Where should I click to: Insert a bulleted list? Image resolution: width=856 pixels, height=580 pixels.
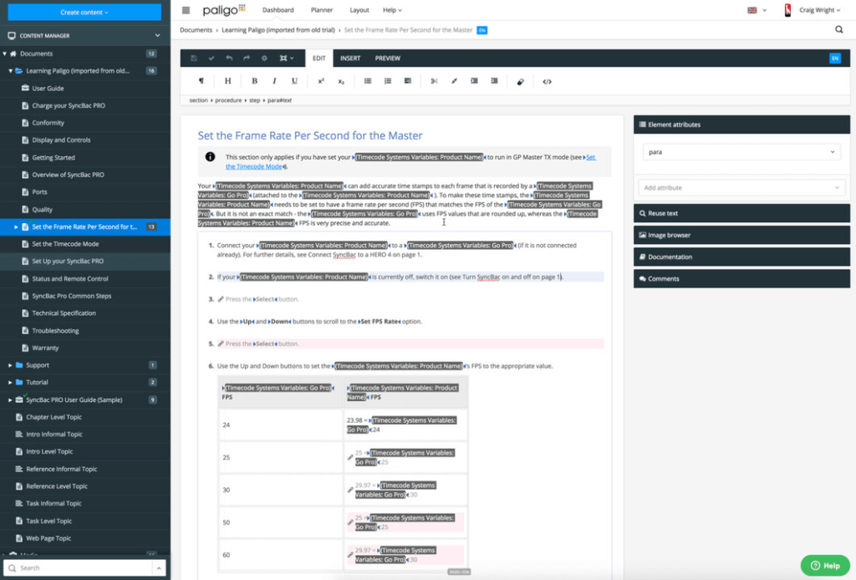(368, 81)
